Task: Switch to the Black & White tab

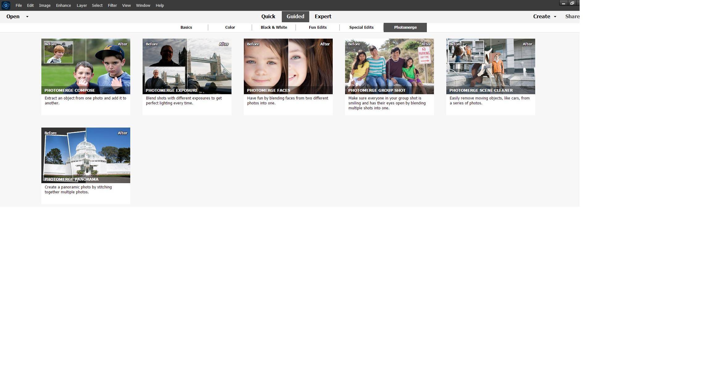Action: click(274, 27)
